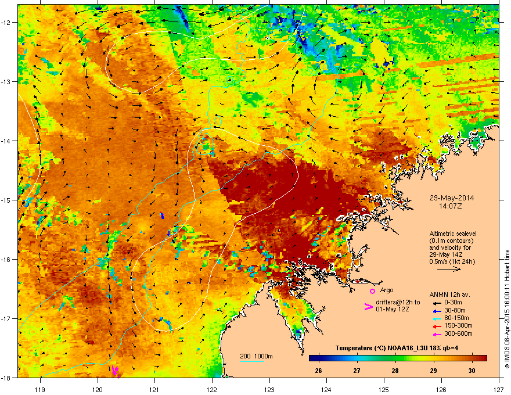Click longitude axis label 121
Image resolution: width=511 pixels, height=395 pixels.
pos(154,389)
